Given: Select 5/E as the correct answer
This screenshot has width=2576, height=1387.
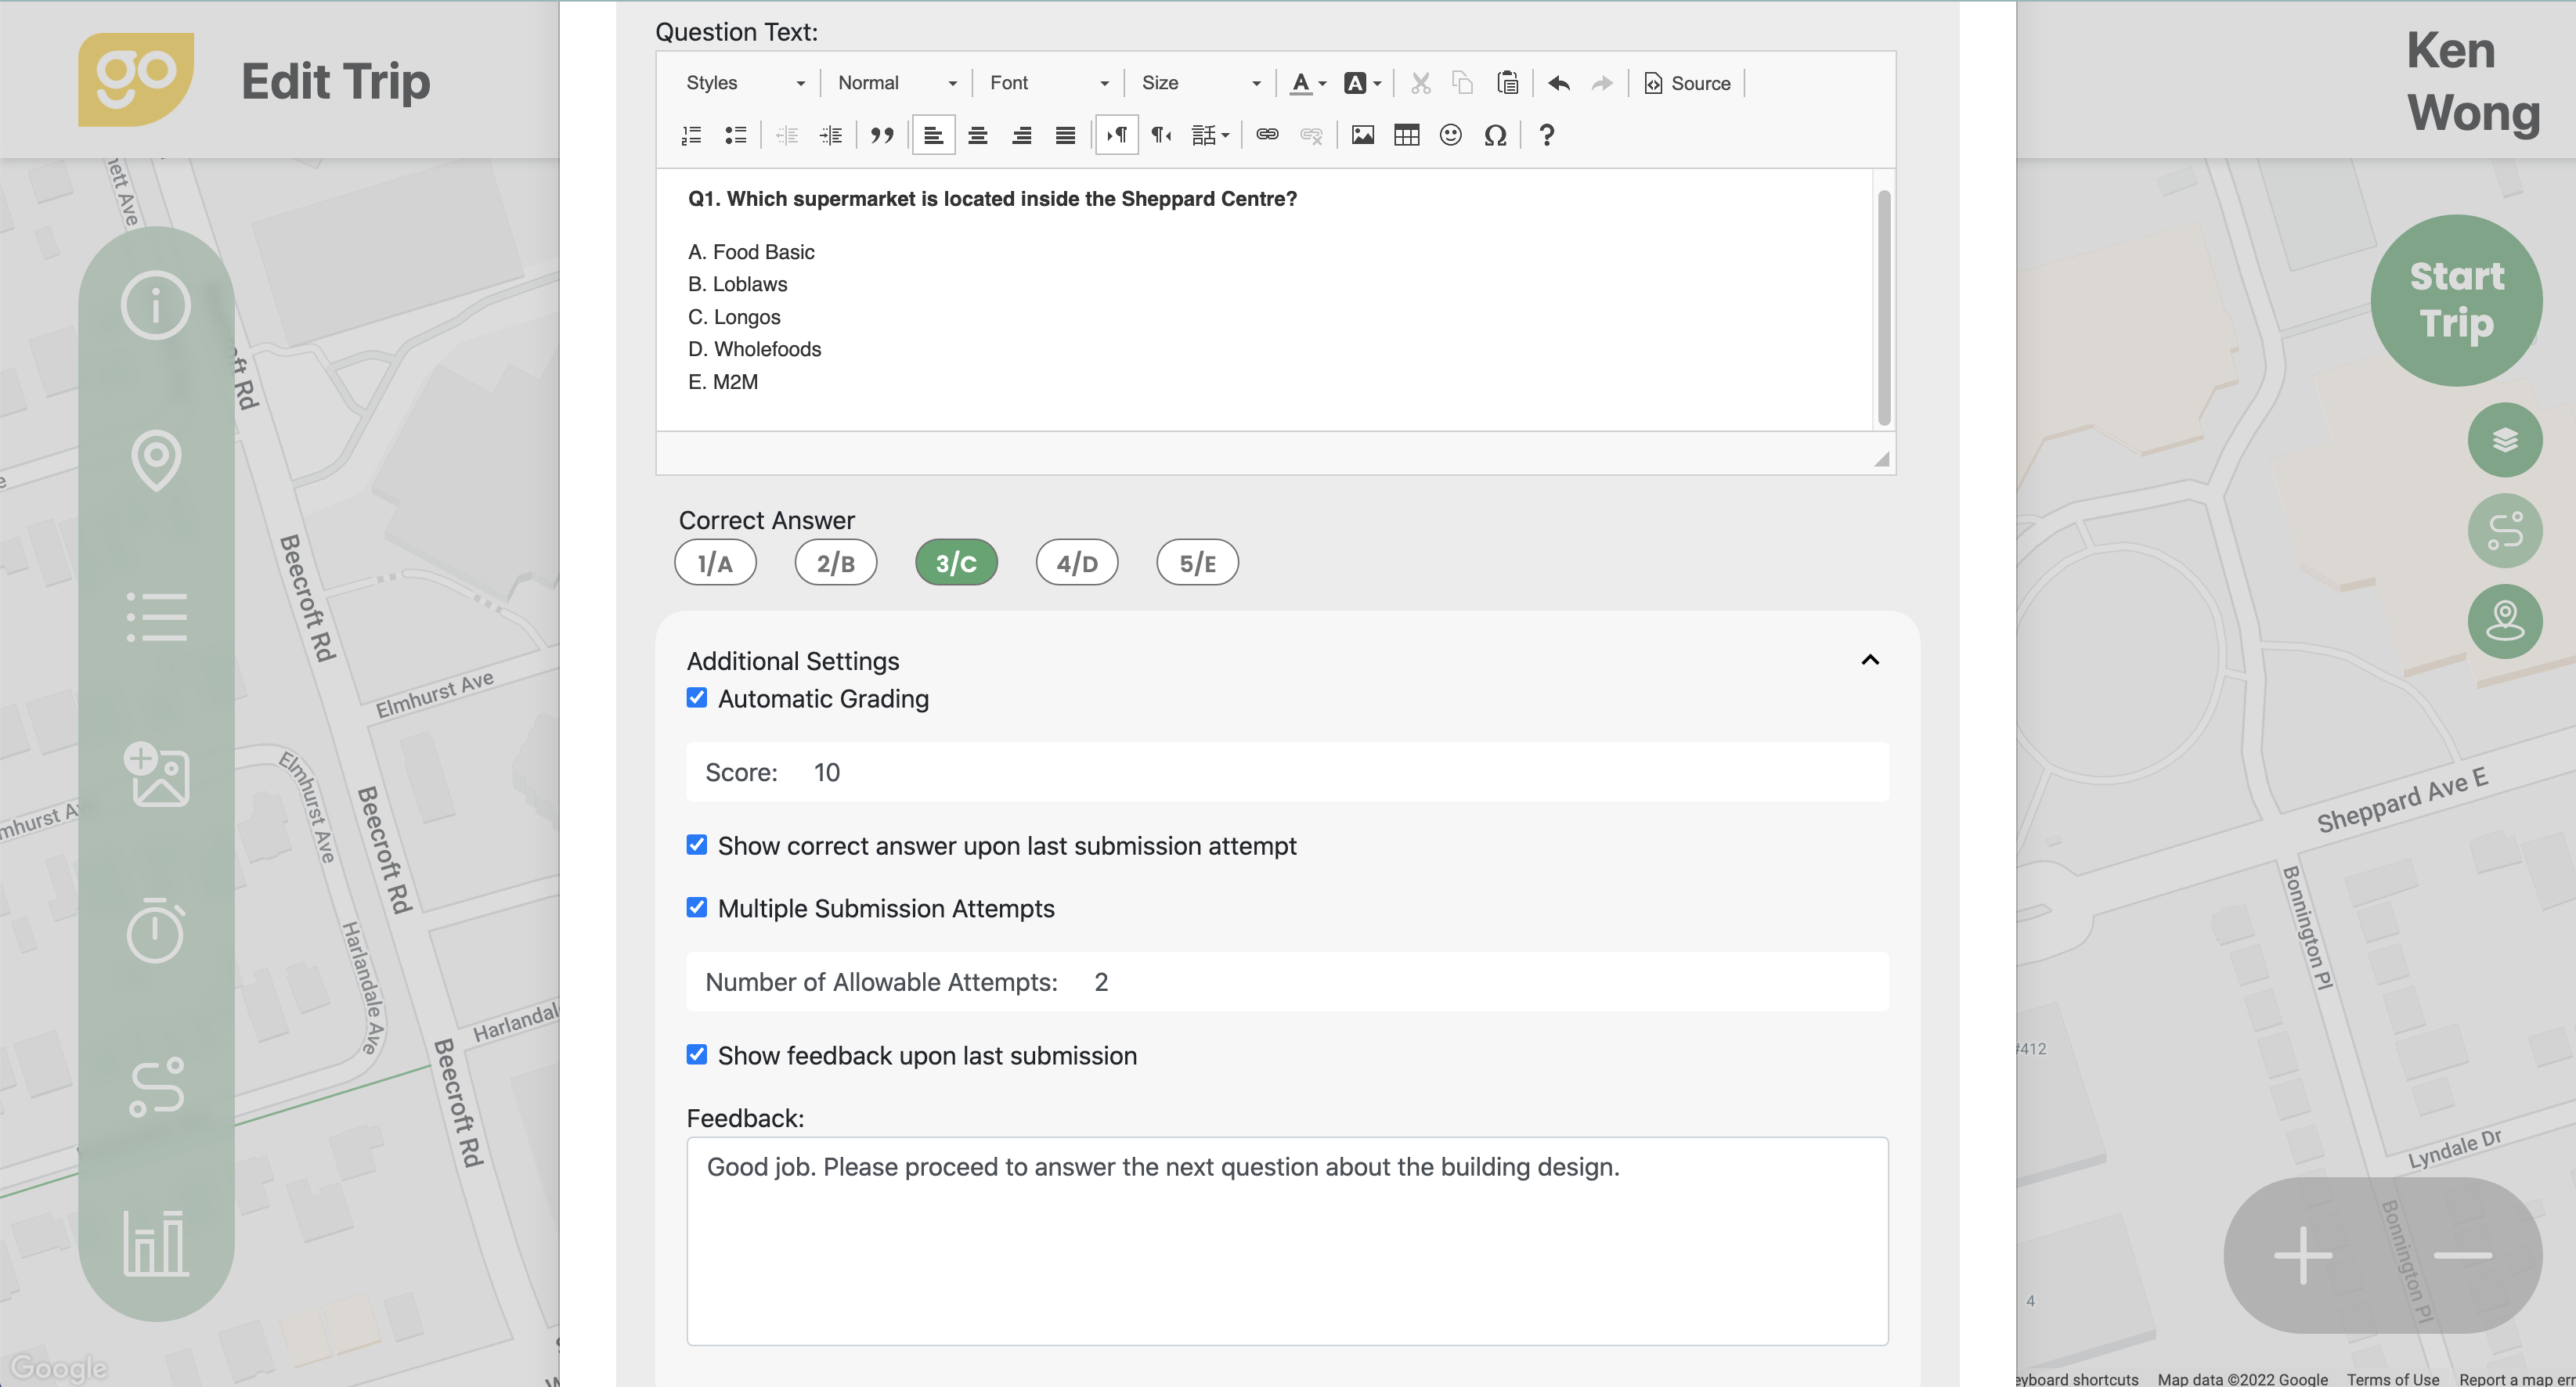Looking at the screenshot, I should 1197,563.
